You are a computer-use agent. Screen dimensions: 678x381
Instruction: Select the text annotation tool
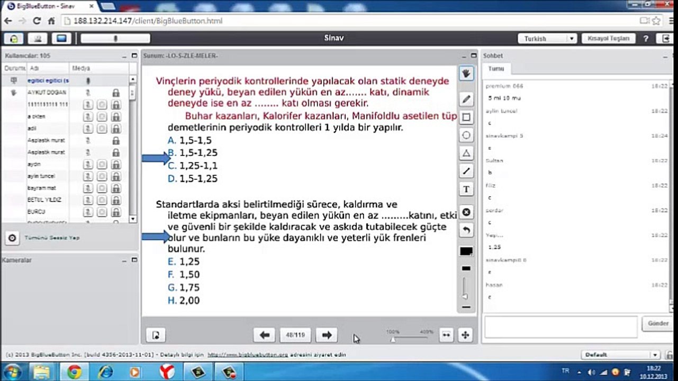click(x=466, y=189)
